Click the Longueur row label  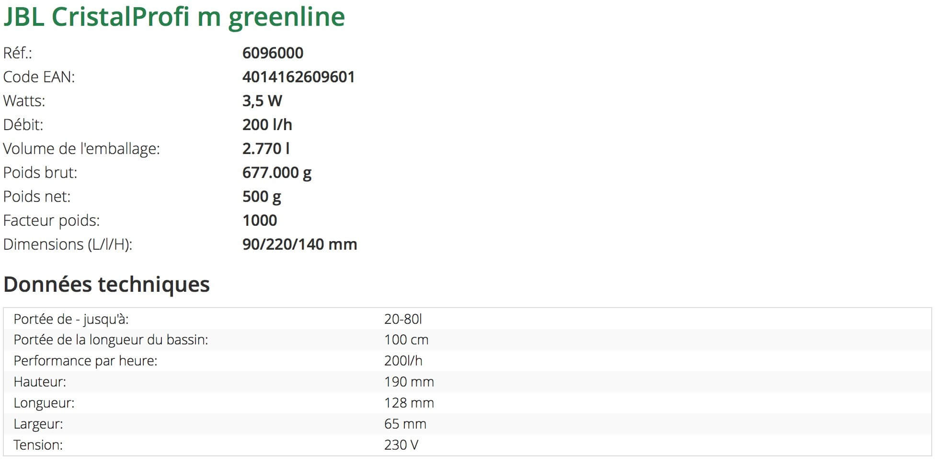pyautogui.click(x=44, y=403)
